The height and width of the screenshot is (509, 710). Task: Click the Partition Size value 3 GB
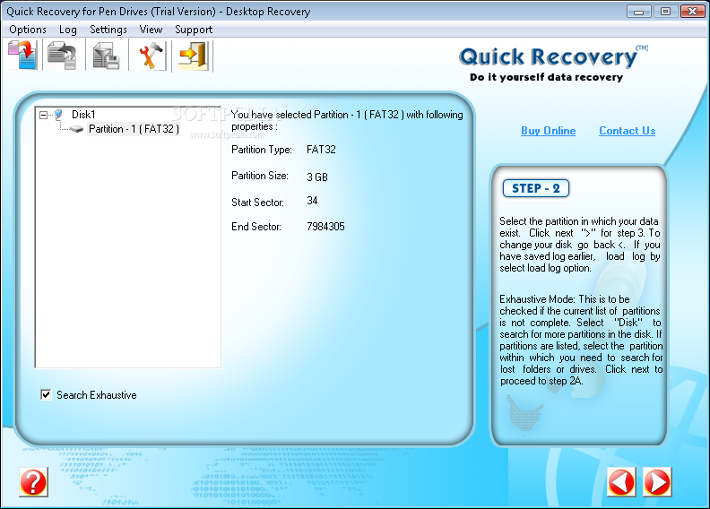point(317,177)
